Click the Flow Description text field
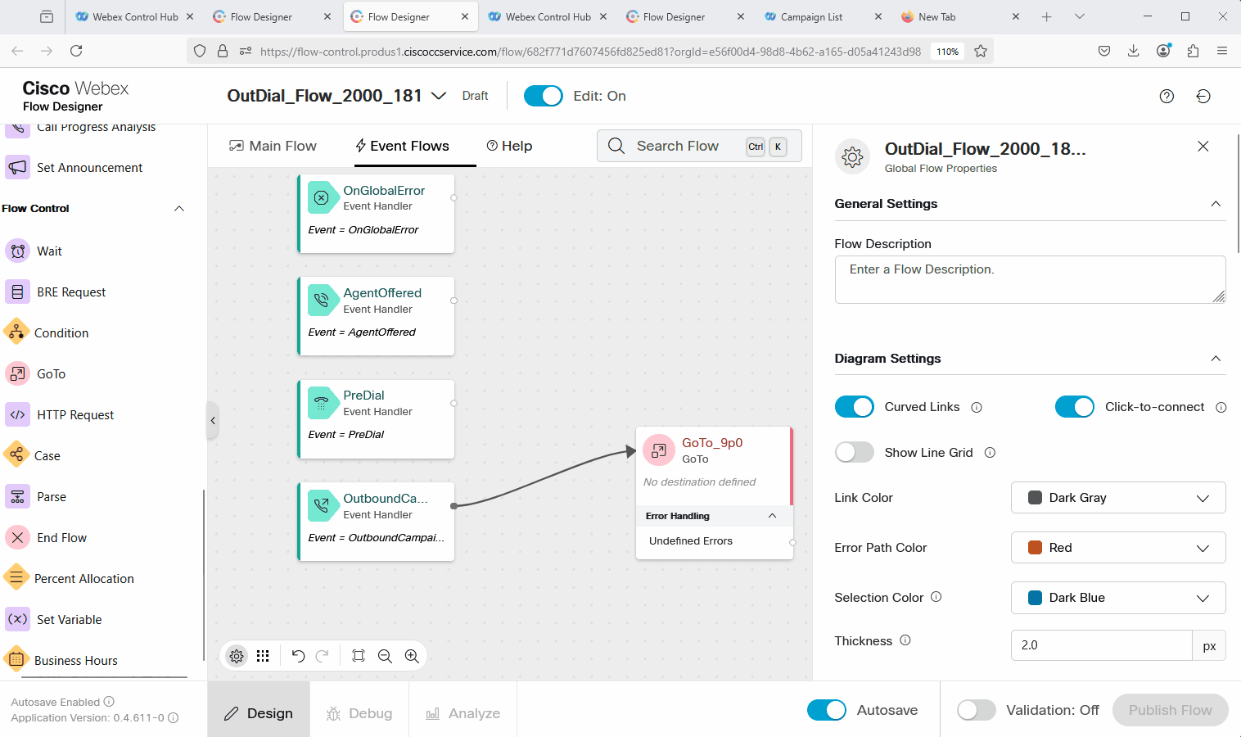The width and height of the screenshot is (1241, 737). coord(1029,279)
